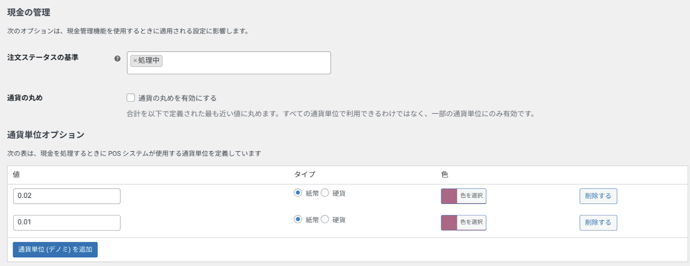
Task: Select 紙幣 radio for the 0.01 row
Action: coord(298,219)
